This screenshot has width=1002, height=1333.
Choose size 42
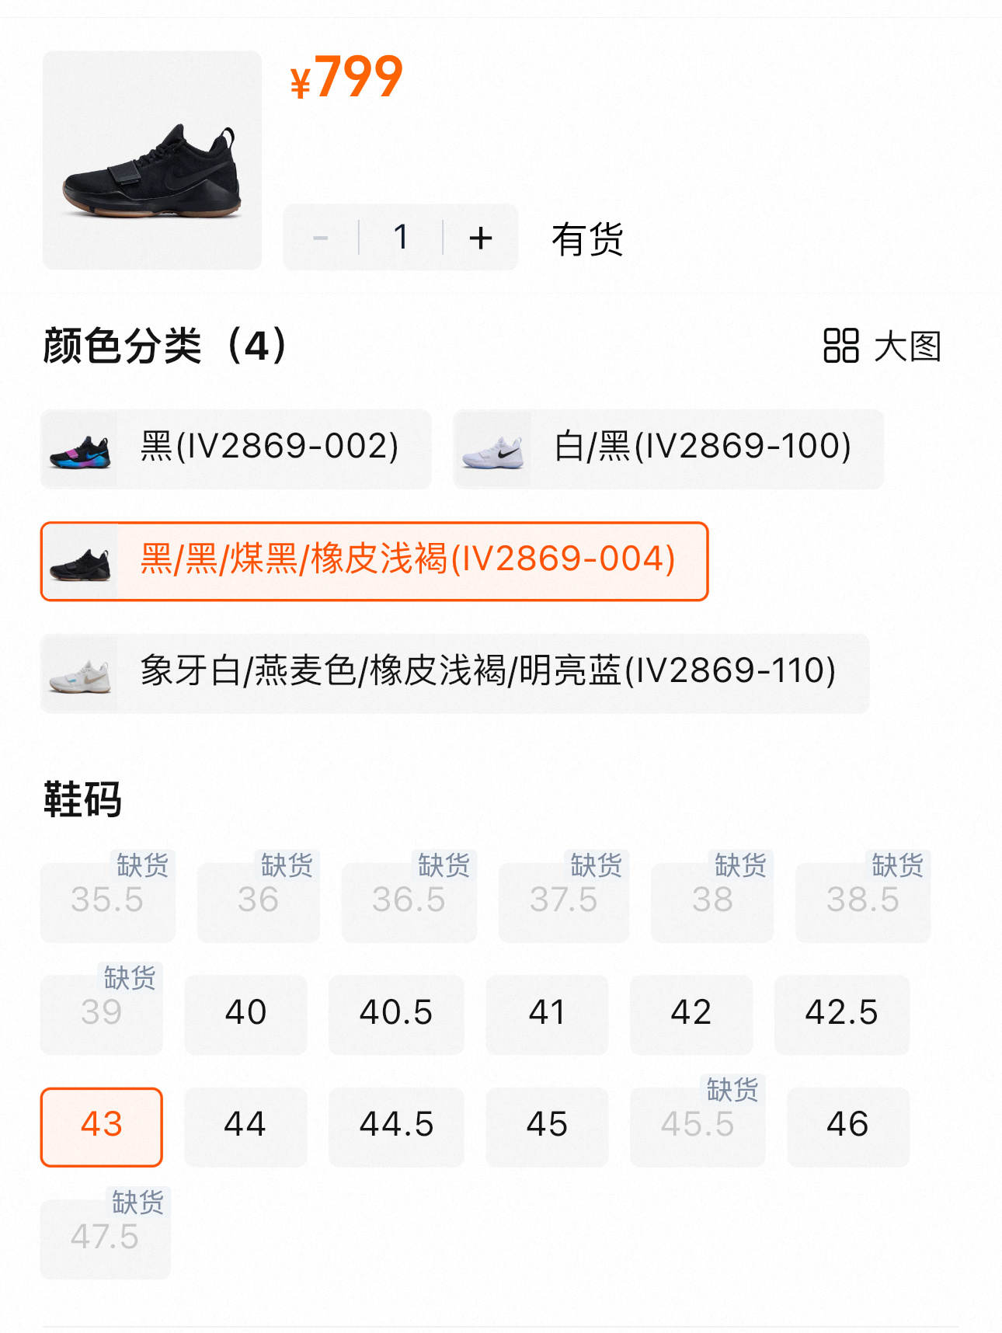tap(691, 1014)
